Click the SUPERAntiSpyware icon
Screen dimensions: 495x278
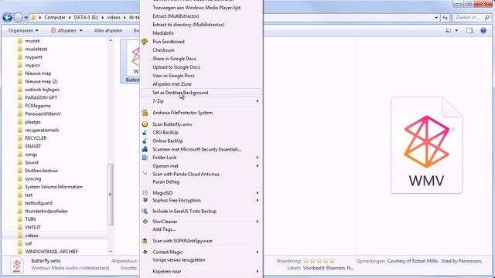pos(145,241)
